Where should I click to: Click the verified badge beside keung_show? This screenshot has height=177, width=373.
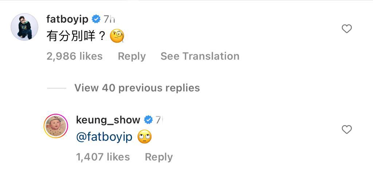click(x=148, y=120)
